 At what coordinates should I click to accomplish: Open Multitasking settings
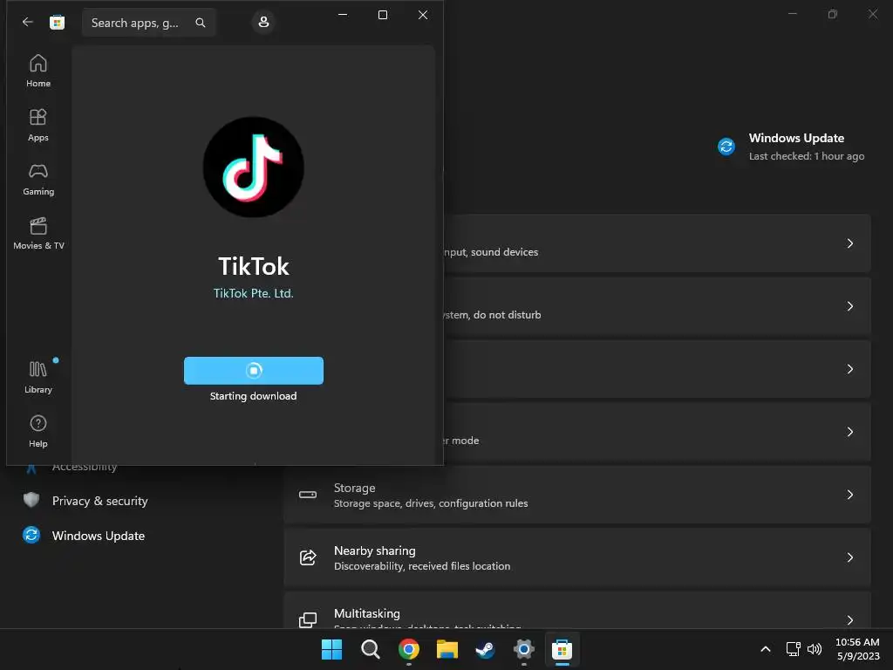[577, 610]
